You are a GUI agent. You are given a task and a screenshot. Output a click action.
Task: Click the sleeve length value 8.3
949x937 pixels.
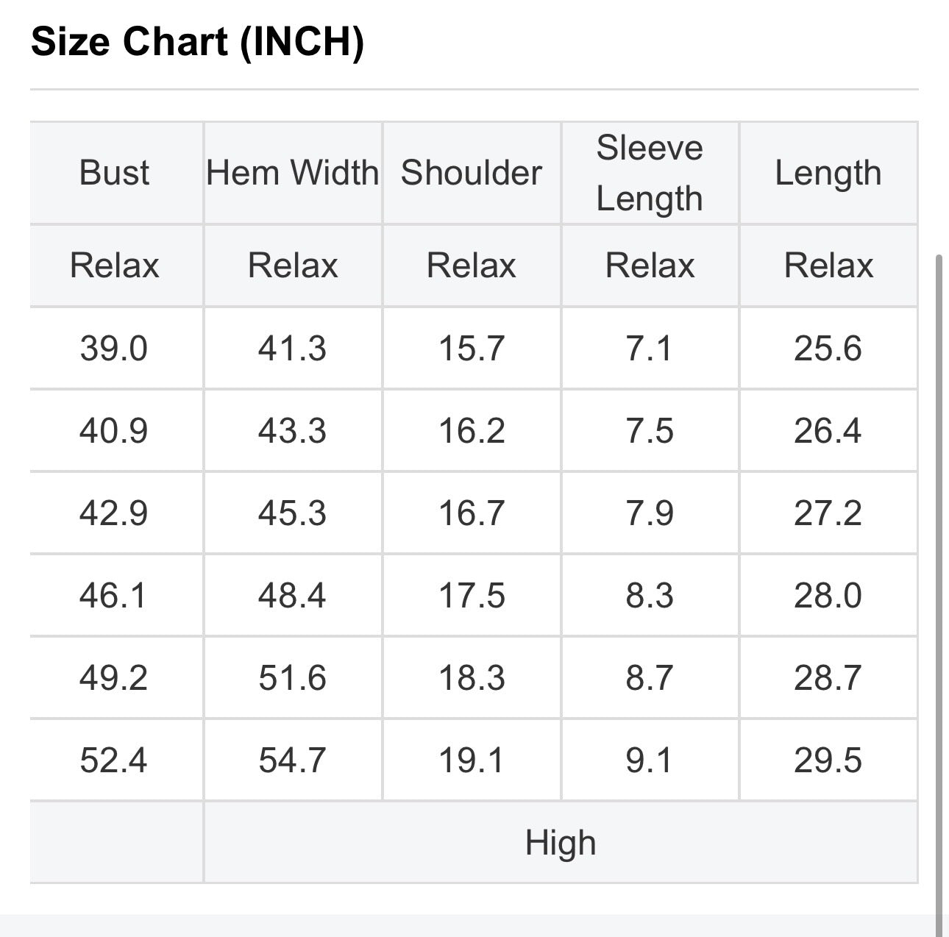650,596
